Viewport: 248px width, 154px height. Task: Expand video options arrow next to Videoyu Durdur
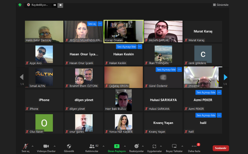(55, 146)
